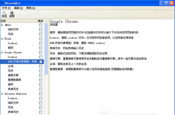Enable the Internet Explorer group checkbox

pyautogui.click(x=41, y=94)
